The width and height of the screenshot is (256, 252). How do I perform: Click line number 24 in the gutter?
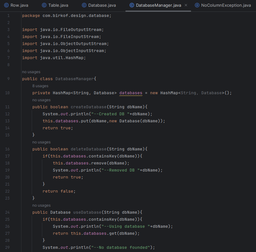point(7,212)
